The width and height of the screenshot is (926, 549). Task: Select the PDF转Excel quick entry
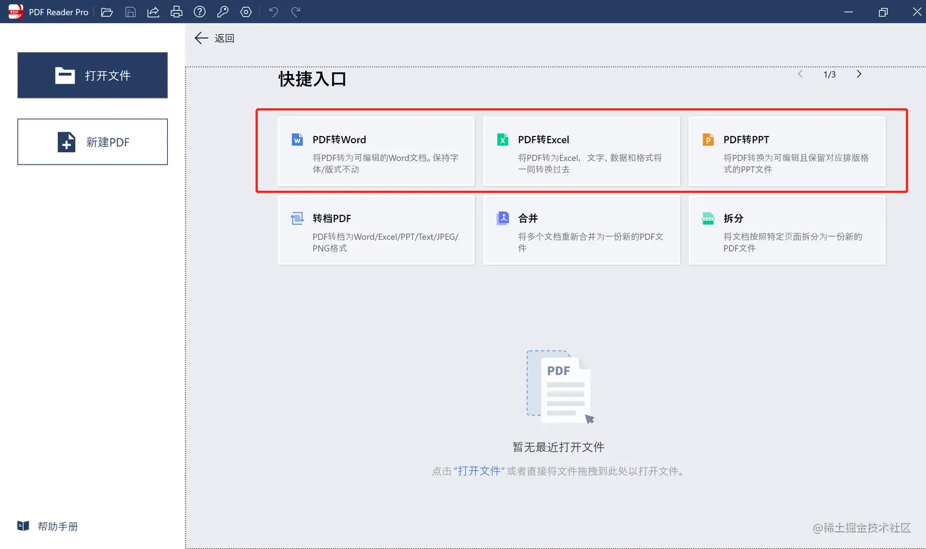[x=581, y=151]
